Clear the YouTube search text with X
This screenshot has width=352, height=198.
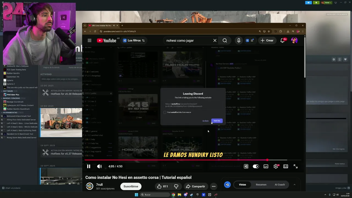click(215, 40)
